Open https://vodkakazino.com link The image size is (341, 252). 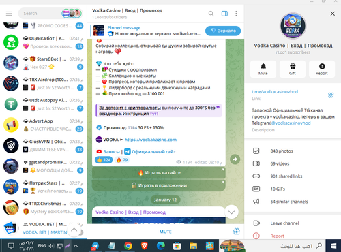pyautogui.click(x=151, y=140)
